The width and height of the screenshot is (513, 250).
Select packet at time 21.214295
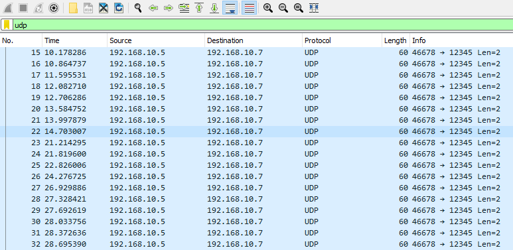tap(256, 143)
